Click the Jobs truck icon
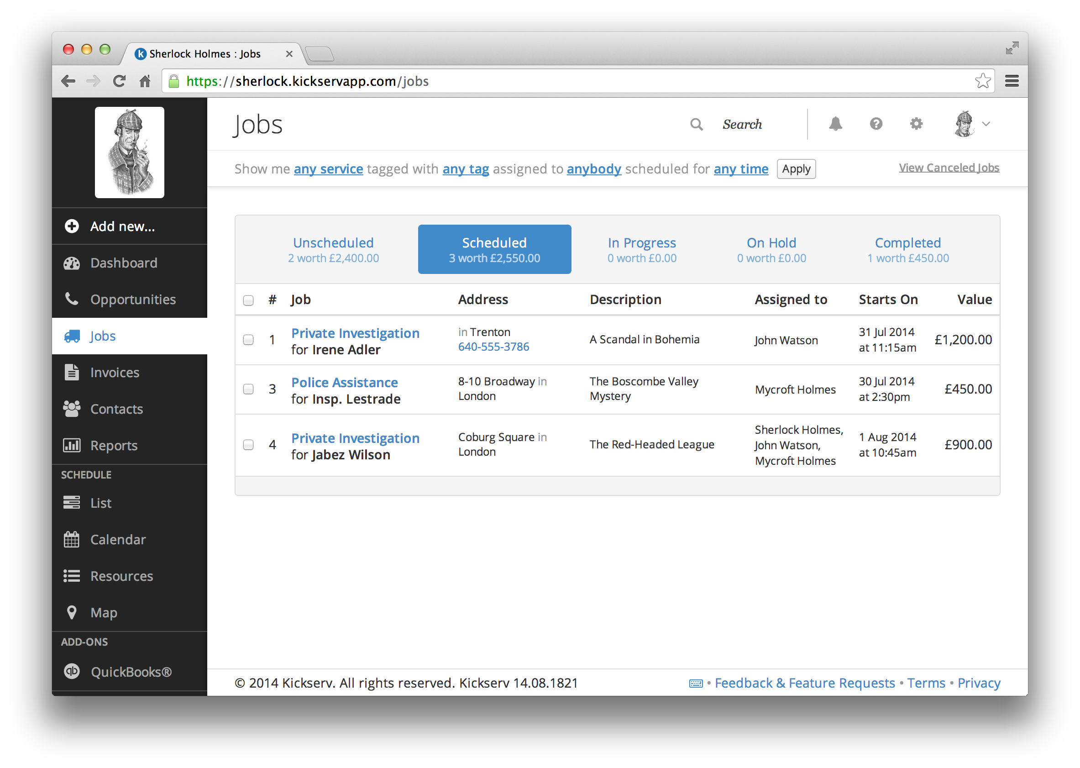This screenshot has height=768, width=1080. (x=72, y=336)
